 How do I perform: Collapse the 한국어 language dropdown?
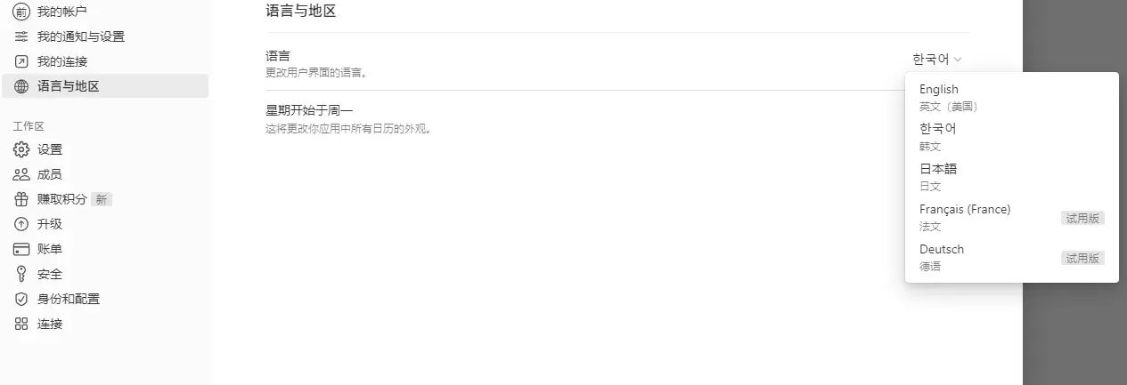936,60
